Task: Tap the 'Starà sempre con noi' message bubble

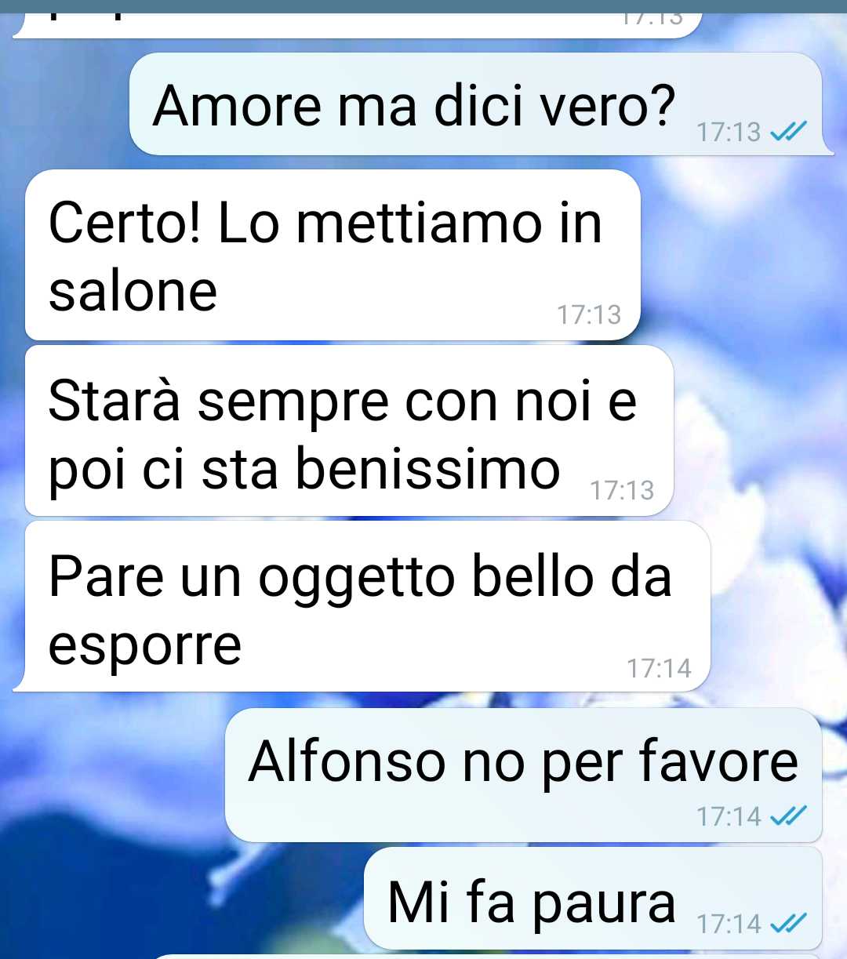Action: click(x=349, y=430)
